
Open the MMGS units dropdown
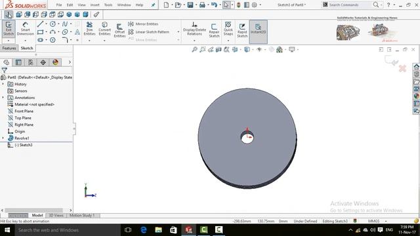point(377,222)
